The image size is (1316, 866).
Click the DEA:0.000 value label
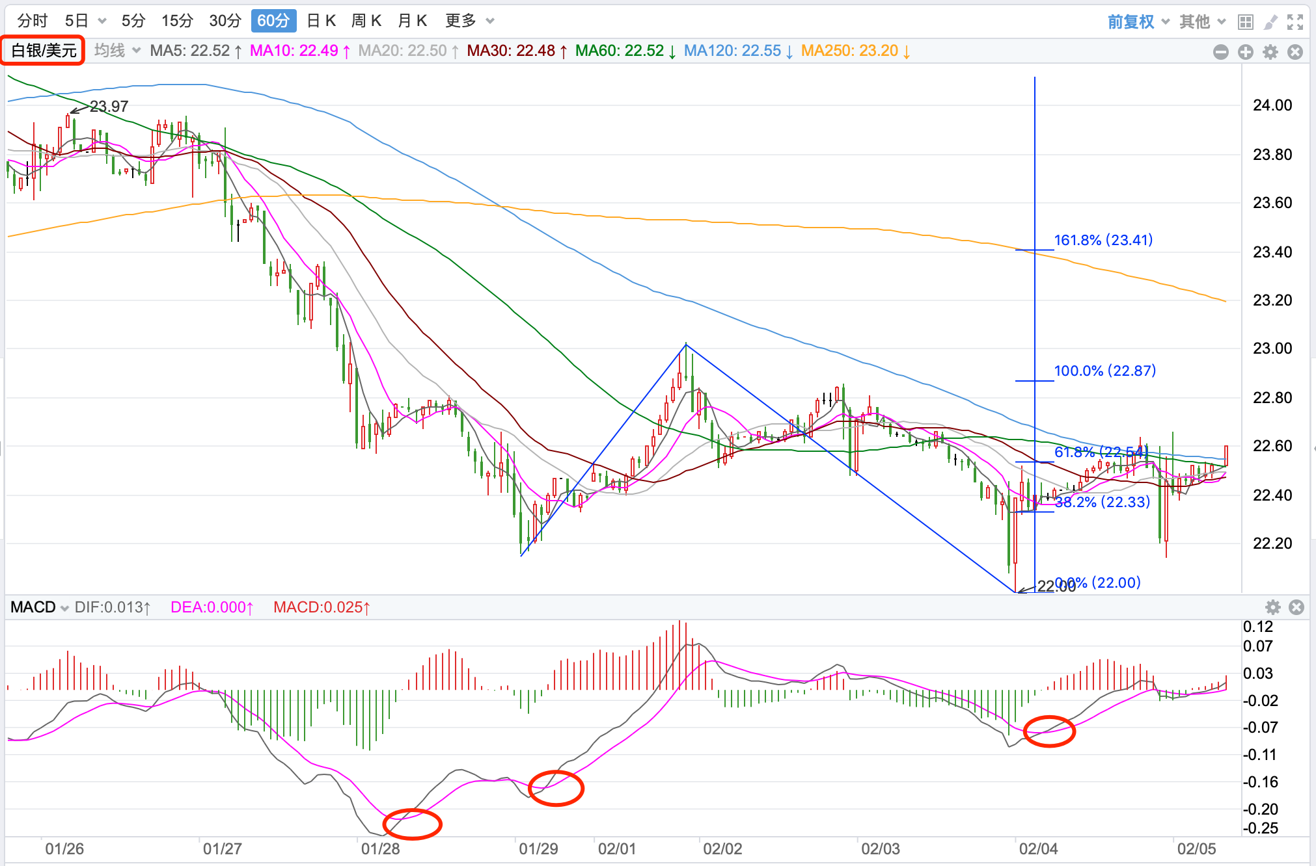(x=212, y=607)
